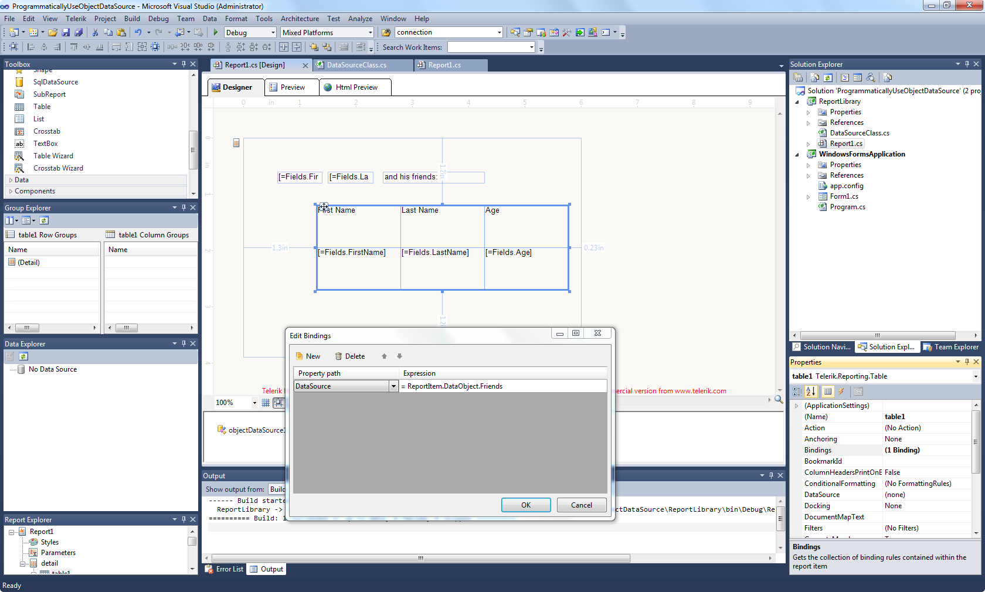
Task: Click the Save All toolbar icon
Action: 79,33
